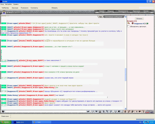Open the События submenu link
Viewport: 155px width, 124px height.
point(127,13)
